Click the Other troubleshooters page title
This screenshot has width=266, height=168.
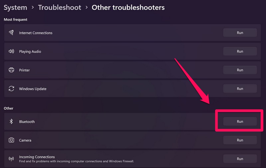pyautogui.click(x=128, y=7)
